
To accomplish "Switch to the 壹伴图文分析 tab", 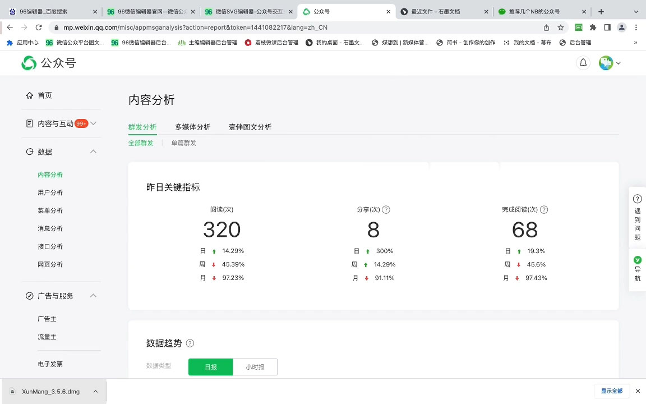I will pos(250,127).
